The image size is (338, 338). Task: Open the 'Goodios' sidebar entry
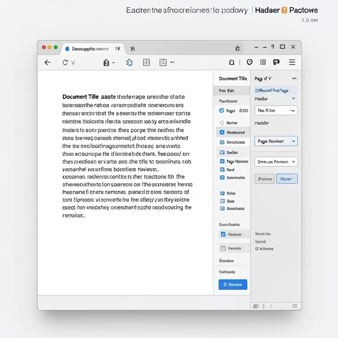click(x=226, y=261)
